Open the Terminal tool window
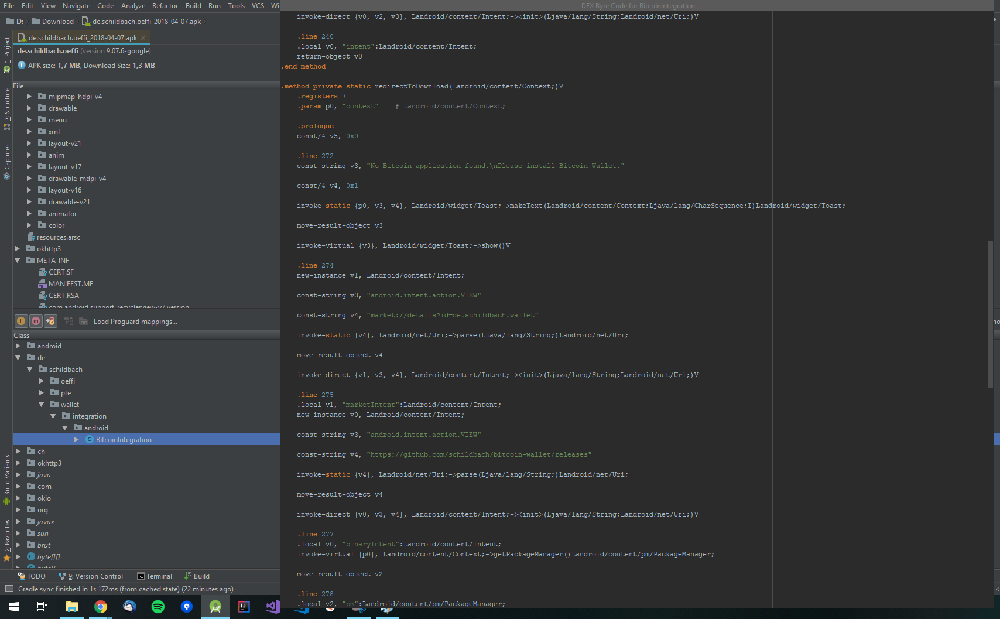The width and height of the screenshot is (1000, 619). (x=155, y=576)
